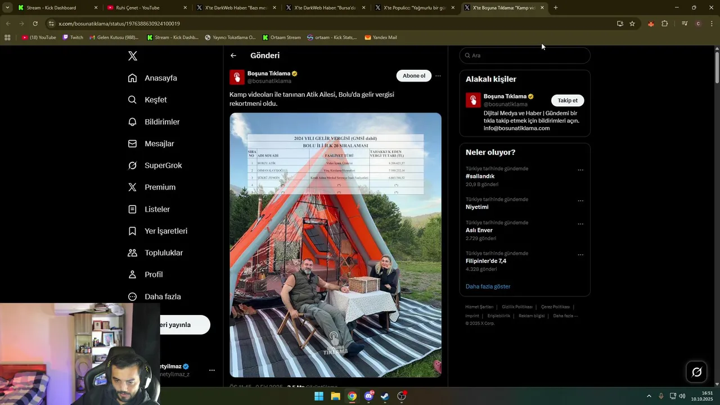Open File Explorer from taskbar
This screenshot has height=405, width=720.
pyautogui.click(x=335, y=396)
